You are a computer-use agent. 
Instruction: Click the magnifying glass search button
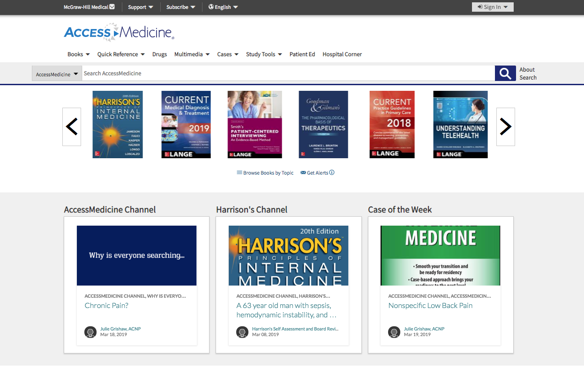click(505, 73)
